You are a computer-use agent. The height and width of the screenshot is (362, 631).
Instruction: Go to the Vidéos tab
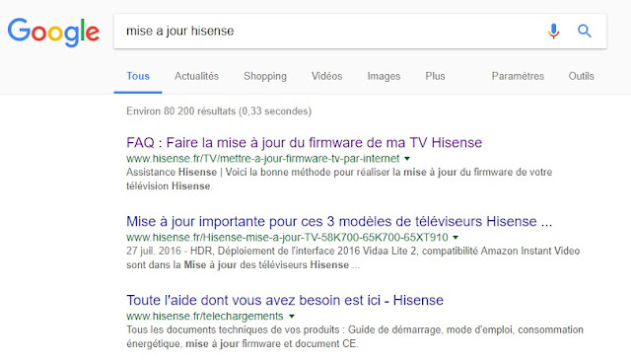[x=326, y=76]
